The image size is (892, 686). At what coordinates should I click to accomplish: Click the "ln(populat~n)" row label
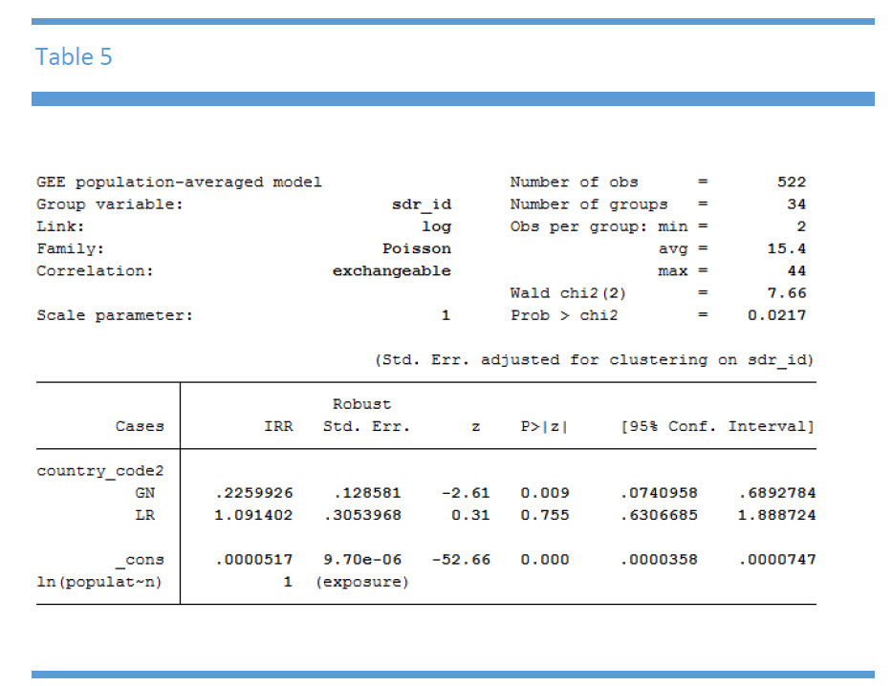click(99, 582)
